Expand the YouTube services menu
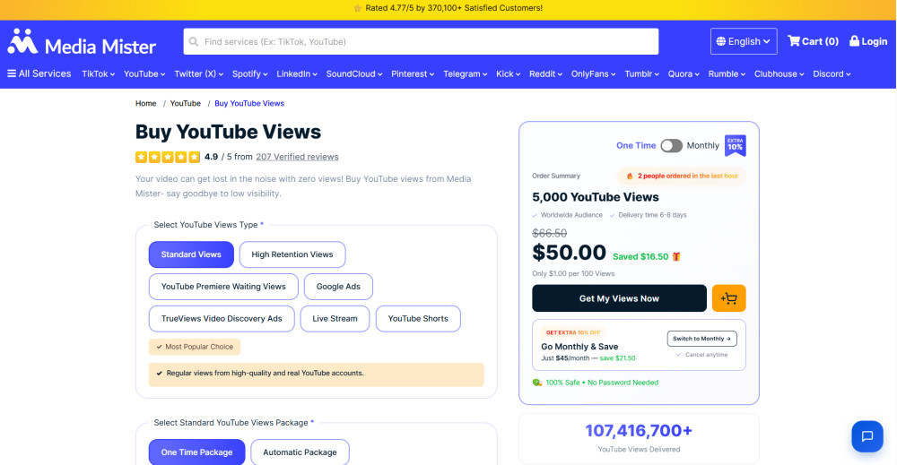 (x=144, y=73)
